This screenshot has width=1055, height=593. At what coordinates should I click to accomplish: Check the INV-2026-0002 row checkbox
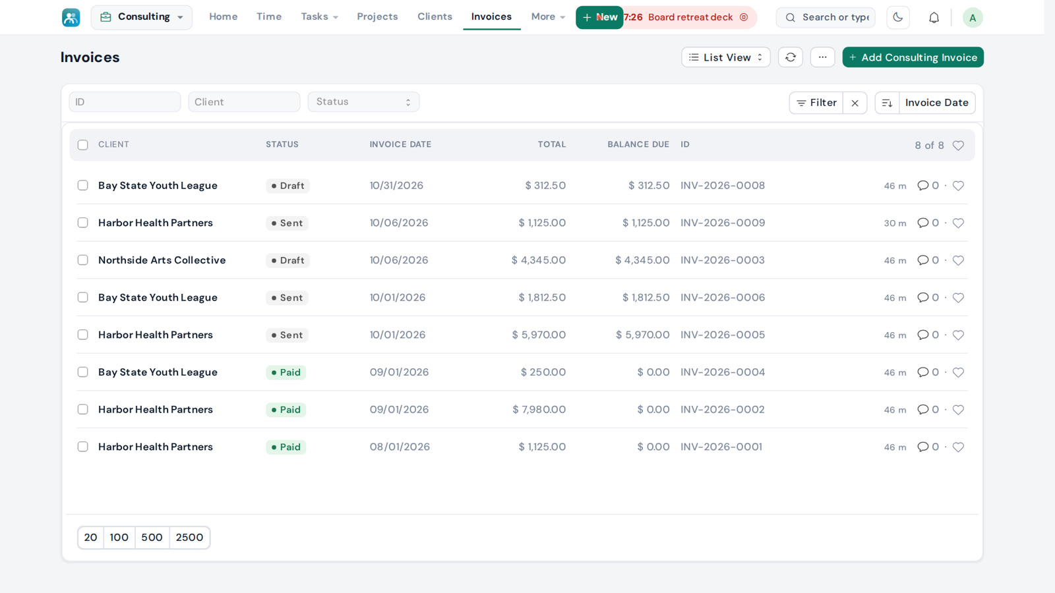point(82,410)
